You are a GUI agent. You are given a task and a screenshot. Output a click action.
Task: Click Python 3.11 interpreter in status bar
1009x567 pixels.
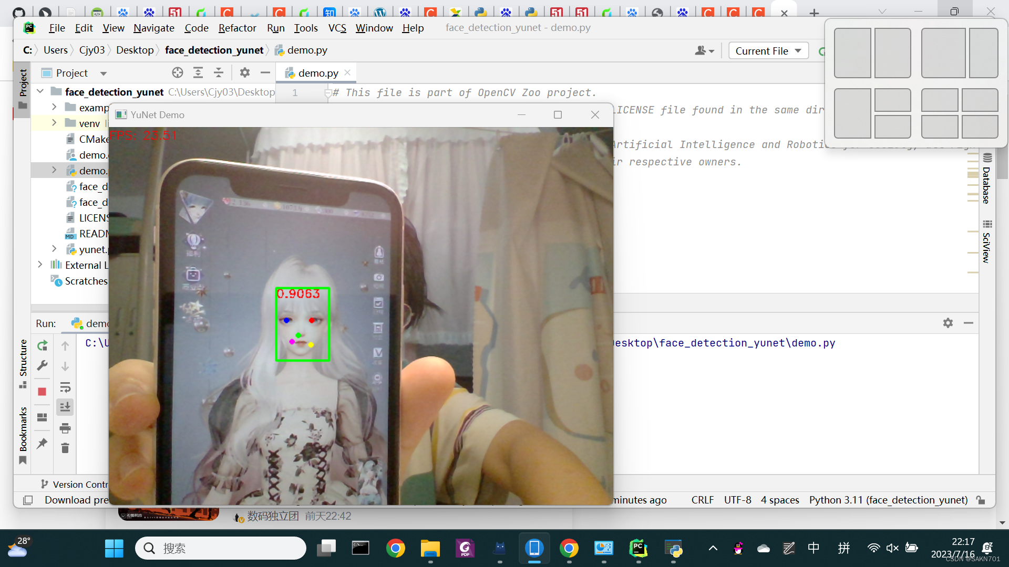tap(888, 500)
